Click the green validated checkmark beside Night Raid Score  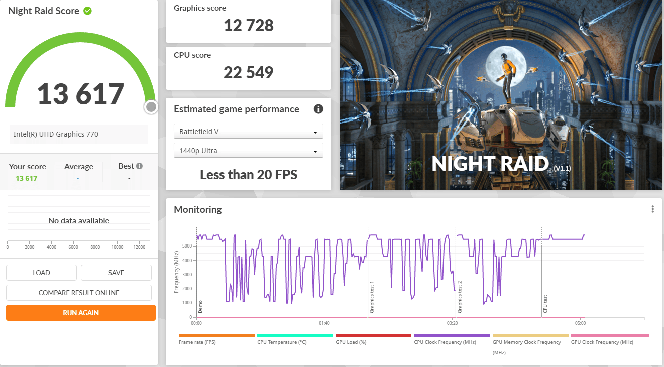pyautogui.click(x=87, y=11)
